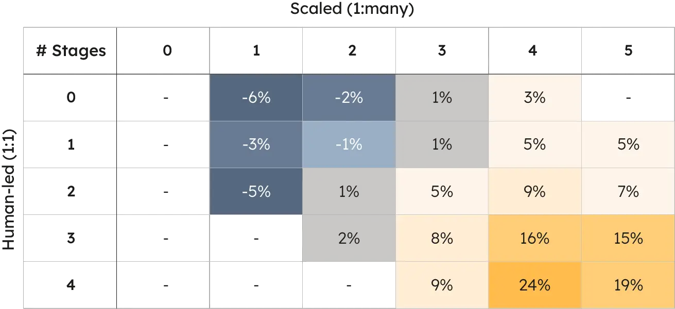Click the 24% cell
This screenshot has width=675, height=309.
pos(535,285)
